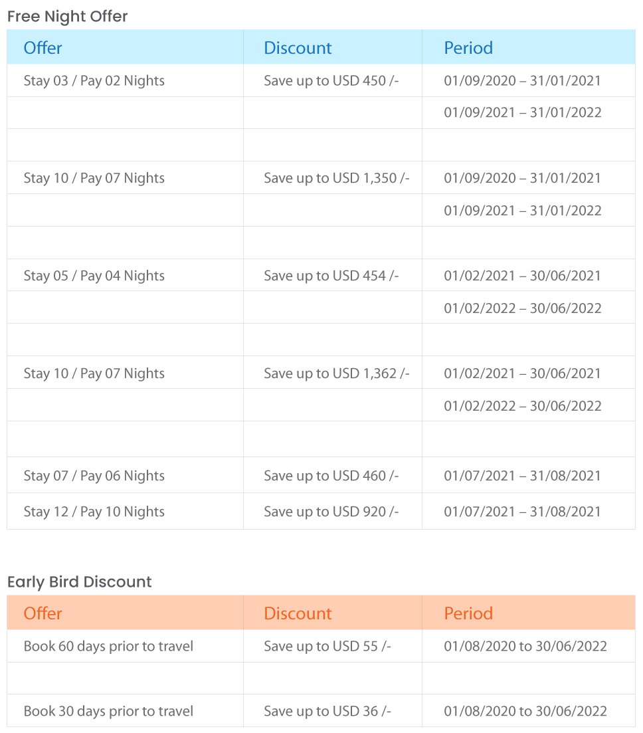Select the Stay 05 / Pay 04 Nights cell
The image size is (643, 733).
coord(126,275)
